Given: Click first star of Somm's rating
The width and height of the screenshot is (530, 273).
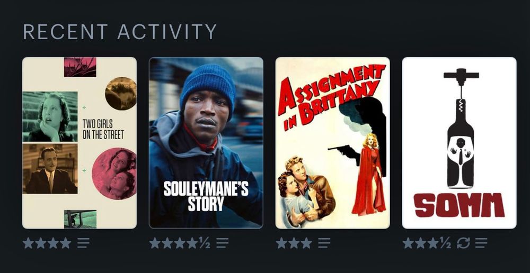Looking at the screenshot, I should [x=408, y=243].
